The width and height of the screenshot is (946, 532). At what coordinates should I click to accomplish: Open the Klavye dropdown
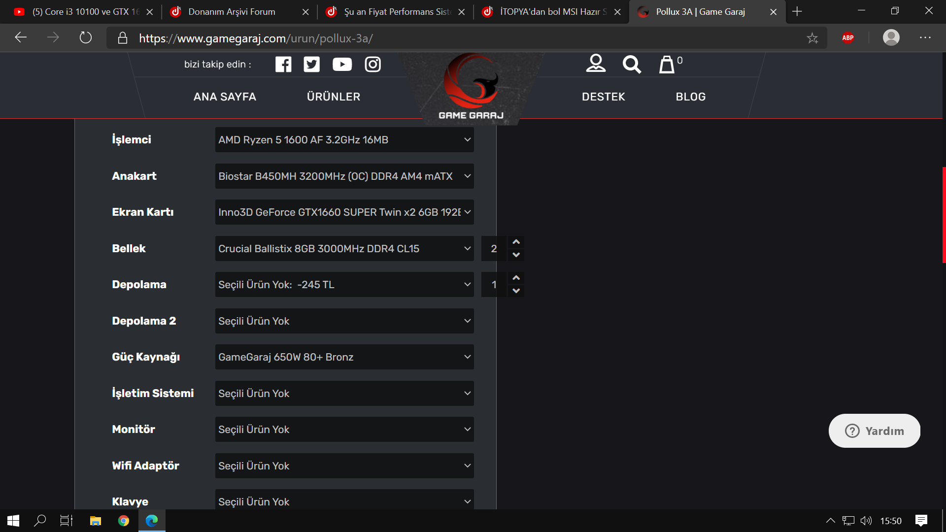click(x=344, y=499)
